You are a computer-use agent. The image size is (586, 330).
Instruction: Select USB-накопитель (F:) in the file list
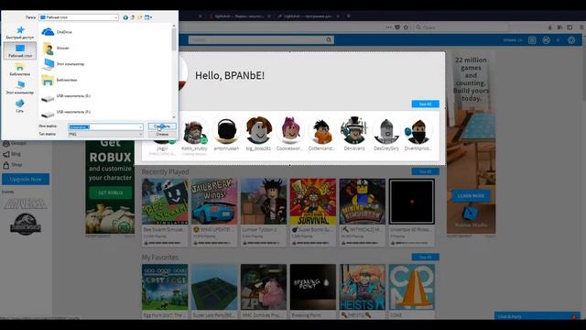66,112
